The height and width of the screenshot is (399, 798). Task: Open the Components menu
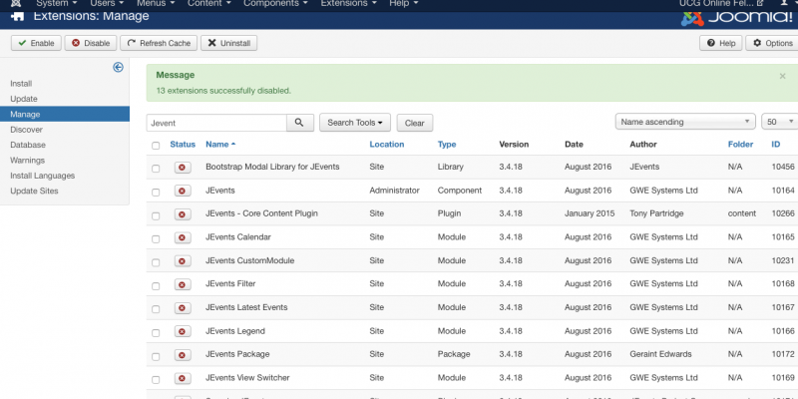[x=276, y=4]
